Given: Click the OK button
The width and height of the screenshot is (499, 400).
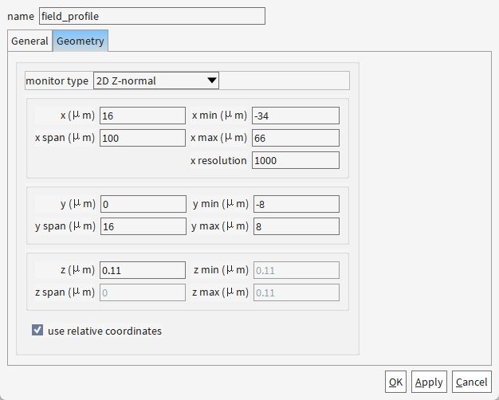Looking at the screenshot, I should 395,382.
